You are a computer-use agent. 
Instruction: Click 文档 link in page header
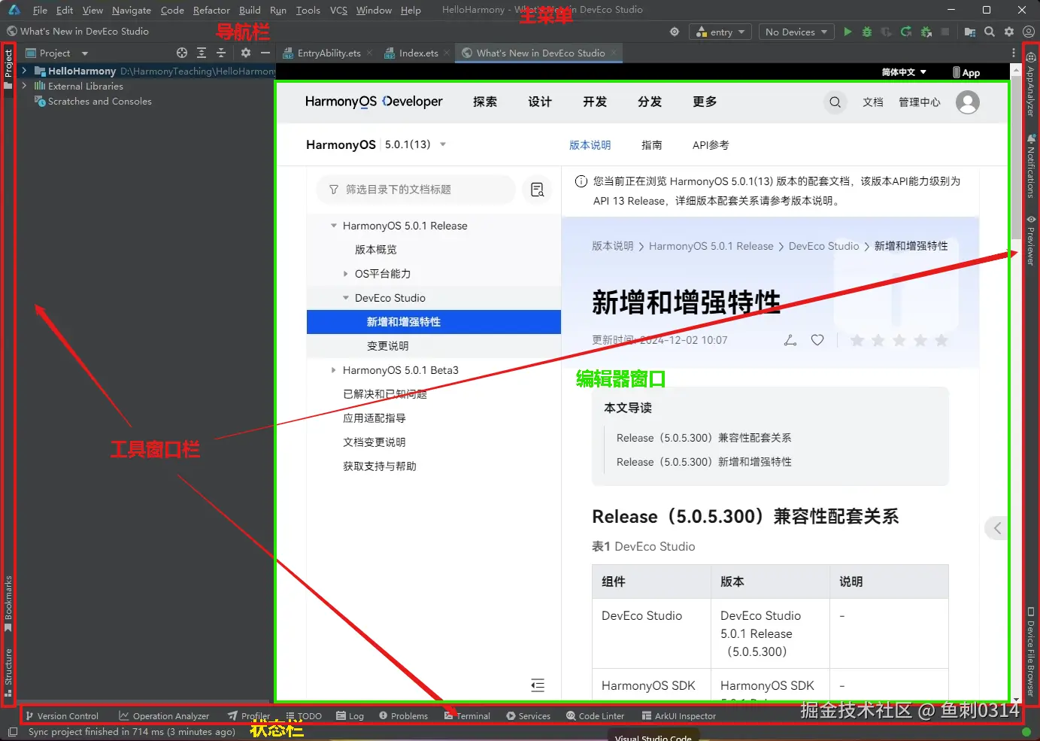(873, 102)
